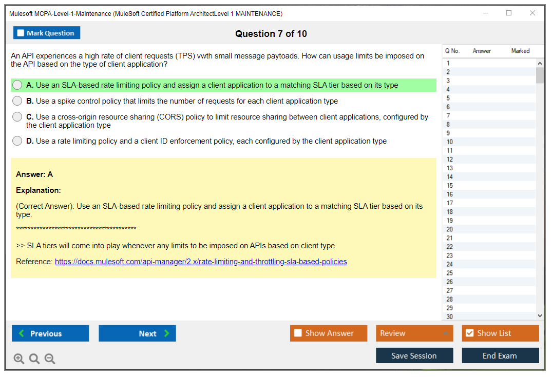
Task: Enable the Show Answer checkbox
Action: pos(298,333)
